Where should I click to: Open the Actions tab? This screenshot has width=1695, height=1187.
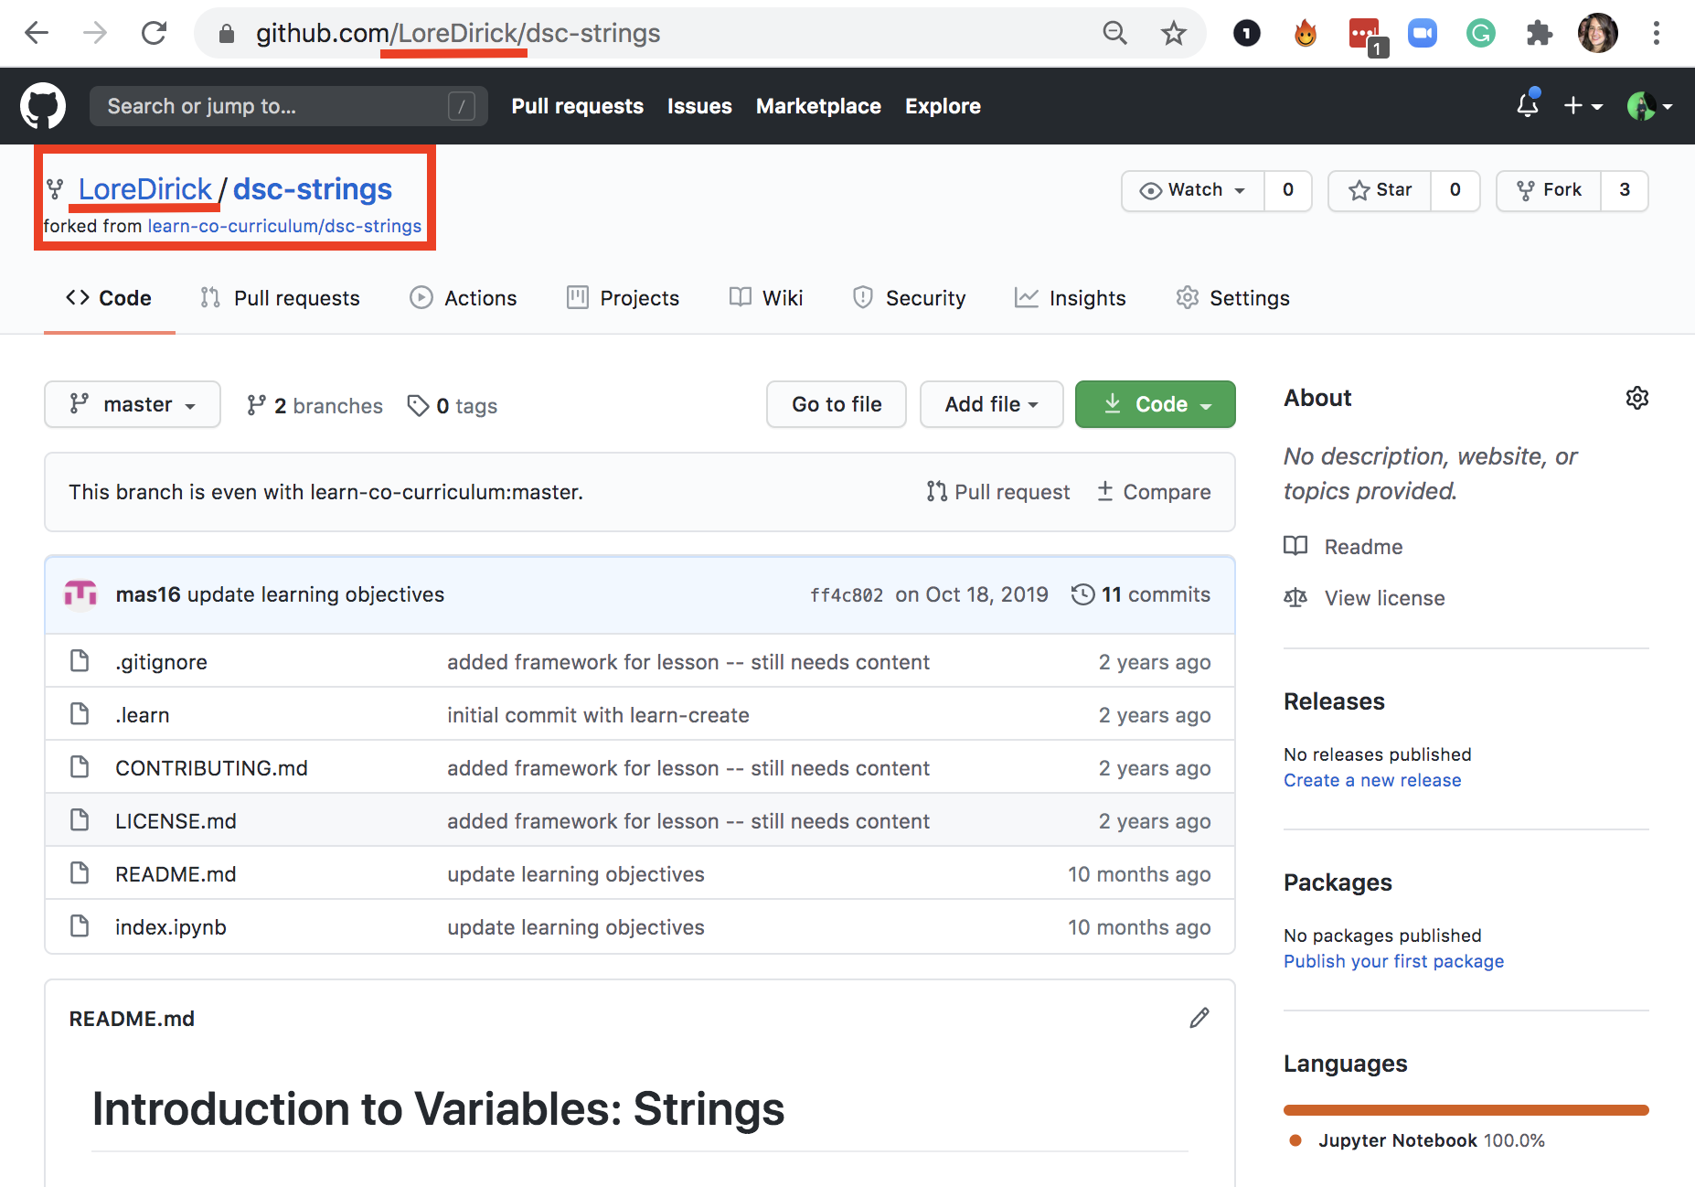464,298
